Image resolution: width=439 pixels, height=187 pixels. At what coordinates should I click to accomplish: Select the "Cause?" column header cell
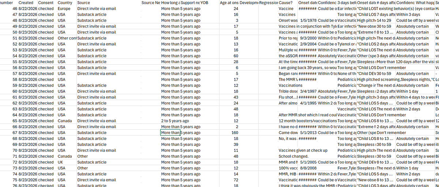point(288,3)
